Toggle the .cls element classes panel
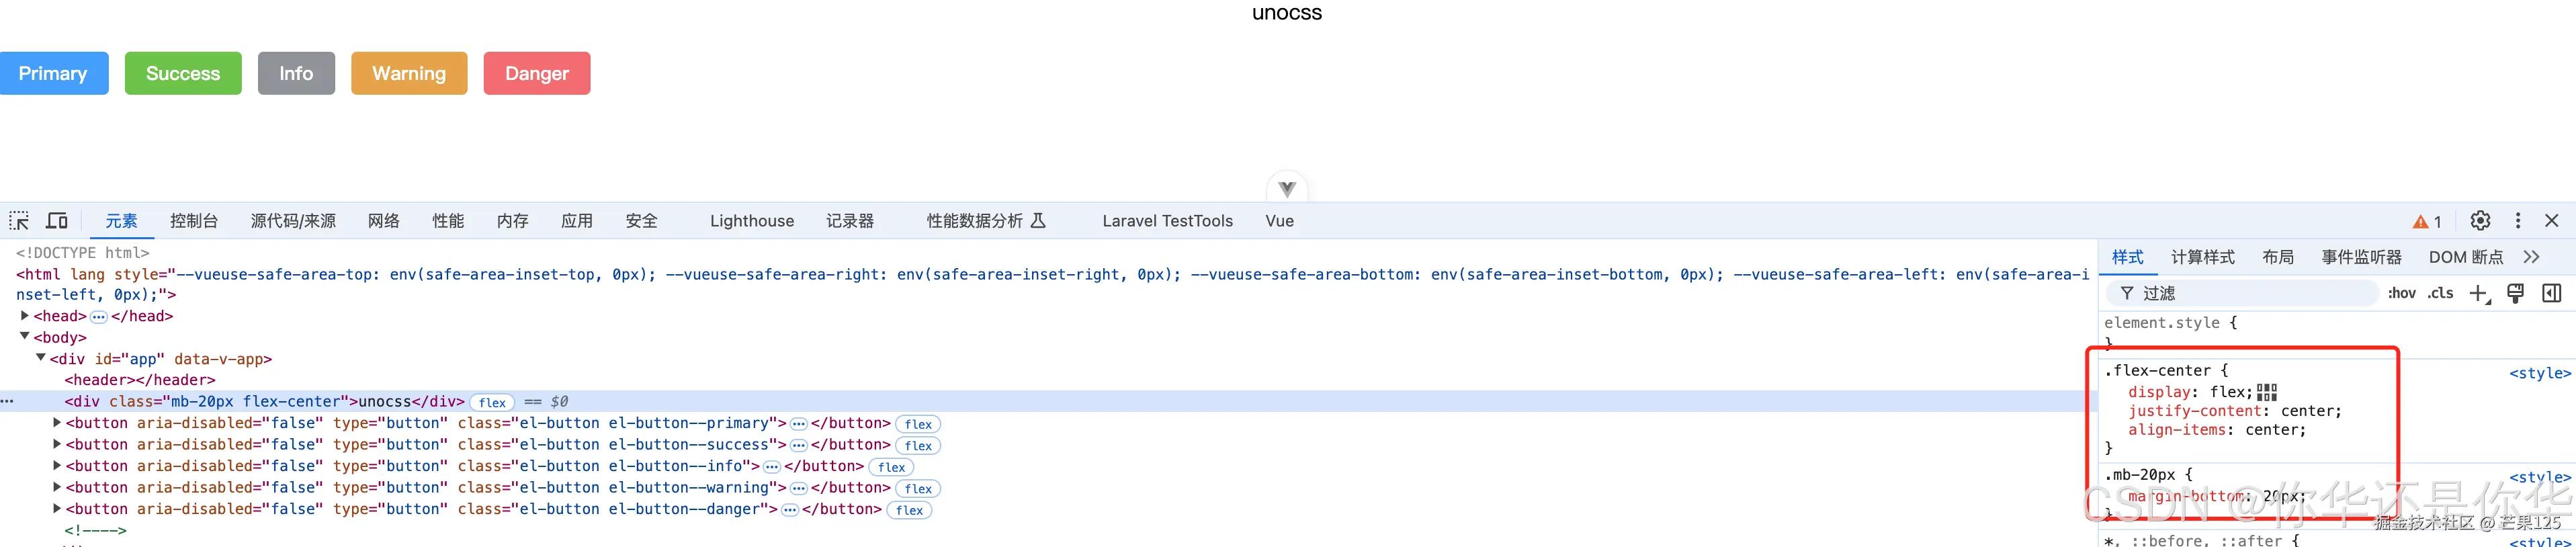 [x=2440, y=293]
